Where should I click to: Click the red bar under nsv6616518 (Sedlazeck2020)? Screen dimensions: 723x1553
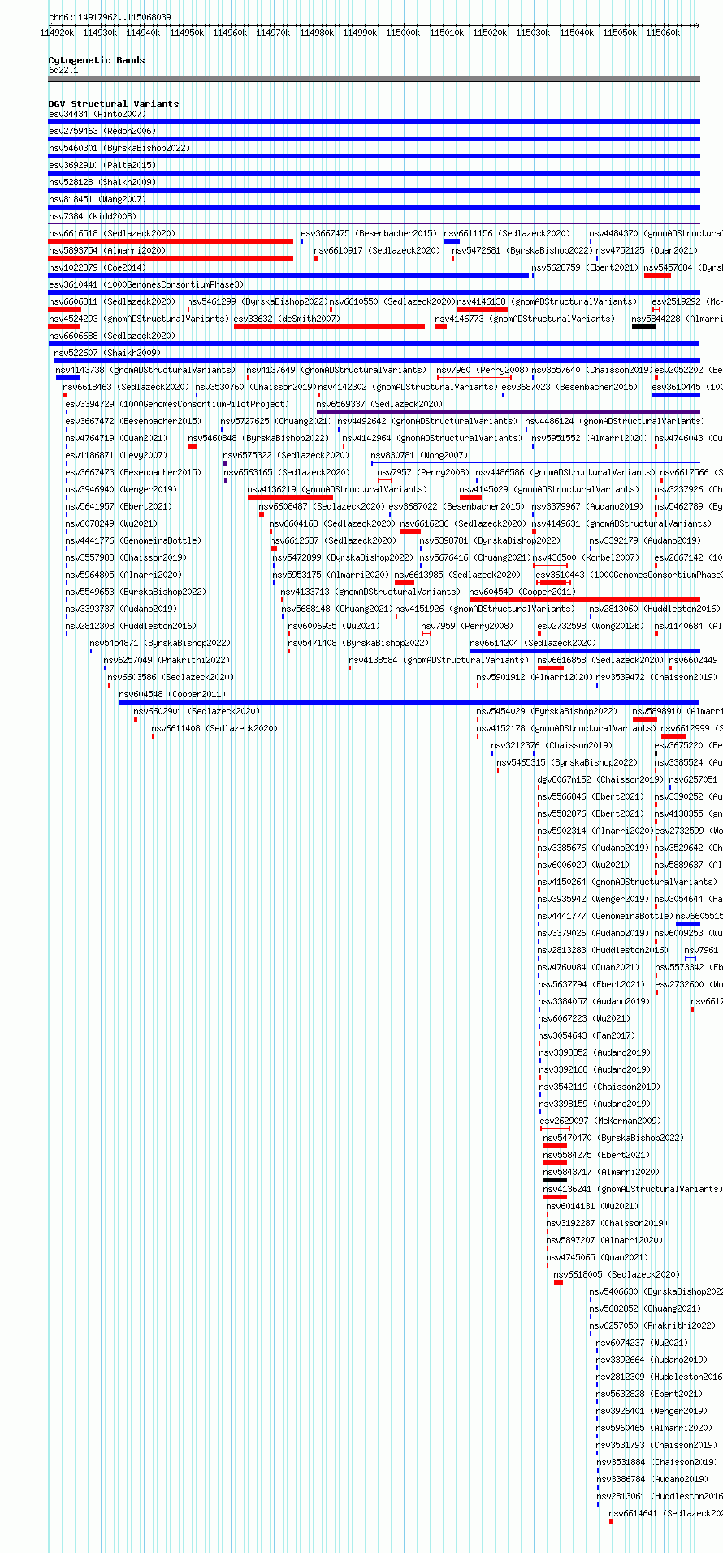point(171,241)
